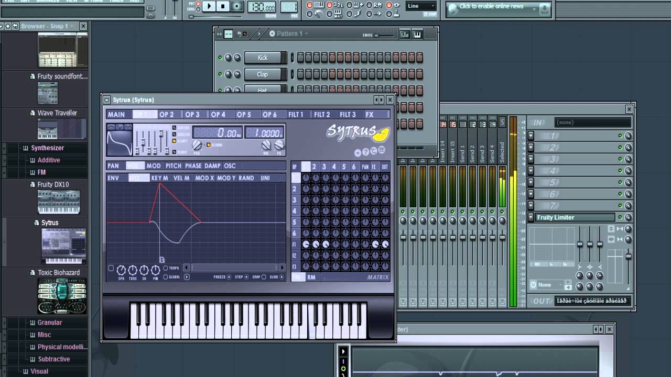Click the envelope editor options arrow button
The image size is (671, 377).
187,277
